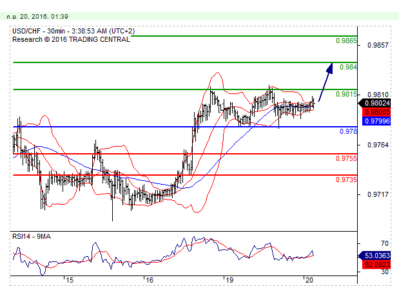Screen dimensions: 399x298
Task: Click the red price tag 0.98005
Action: [376, 112]
